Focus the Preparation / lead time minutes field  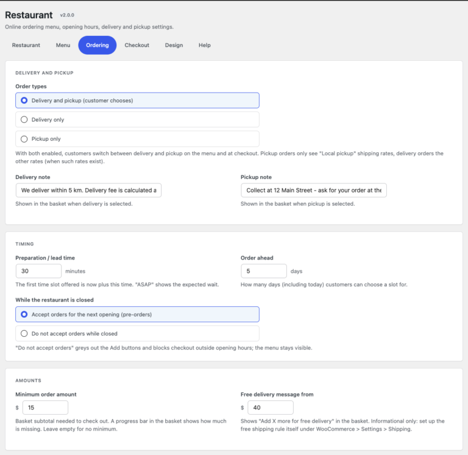[39, 271]
